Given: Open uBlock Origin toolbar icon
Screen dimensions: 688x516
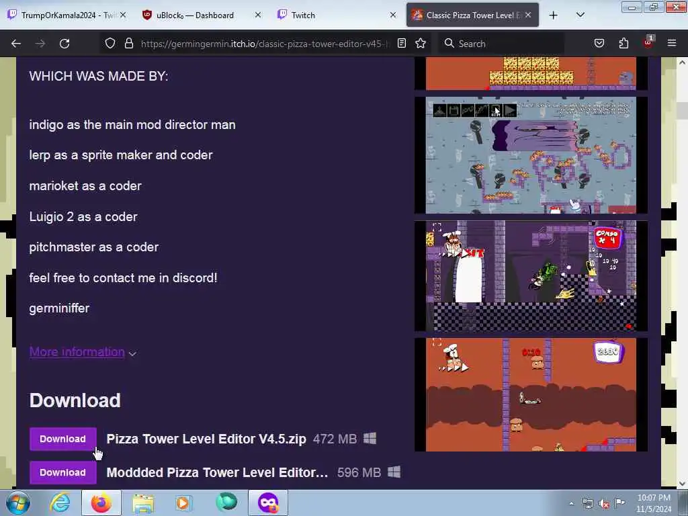Looking at the screenshot, I should pos(648,42).
